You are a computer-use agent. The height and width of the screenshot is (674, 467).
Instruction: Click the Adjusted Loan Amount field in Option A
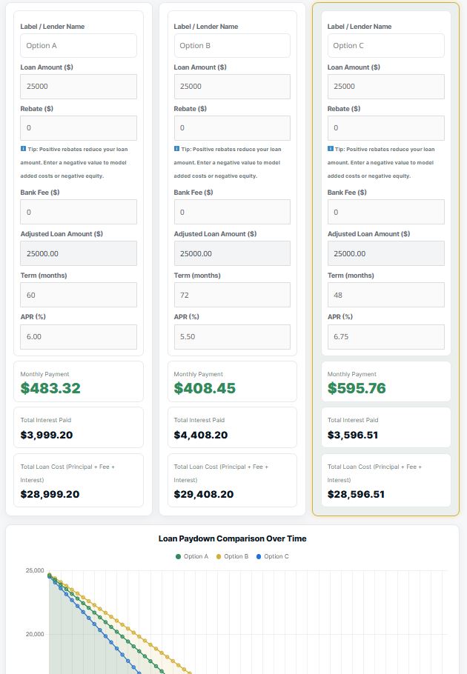click(x=78, y=253)
